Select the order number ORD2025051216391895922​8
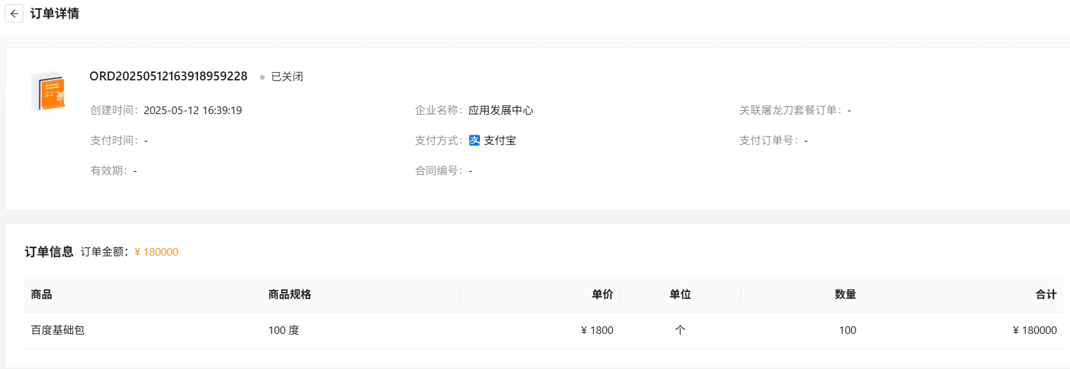The image size is (1070, 369). (x=168, y=76)
